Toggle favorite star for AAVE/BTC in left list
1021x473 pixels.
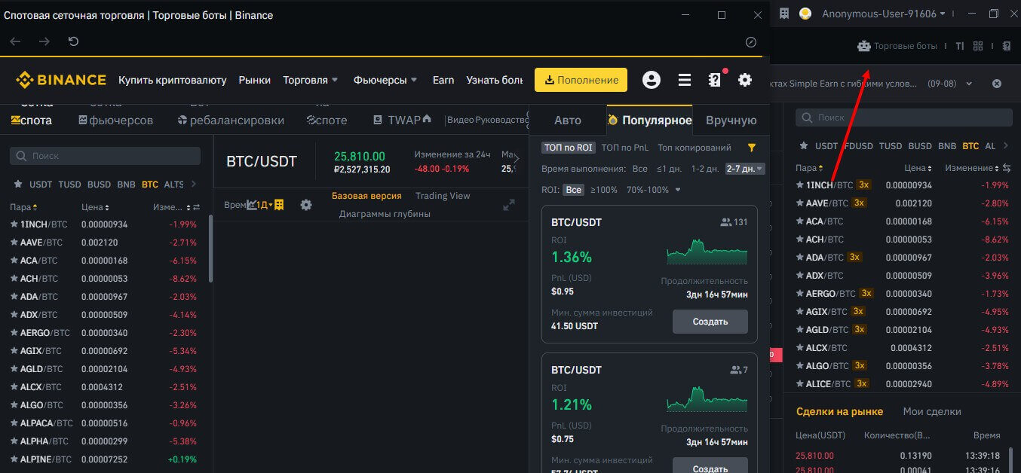[14, 243]
